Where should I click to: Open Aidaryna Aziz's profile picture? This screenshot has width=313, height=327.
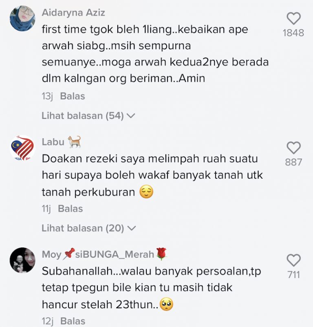22,18
